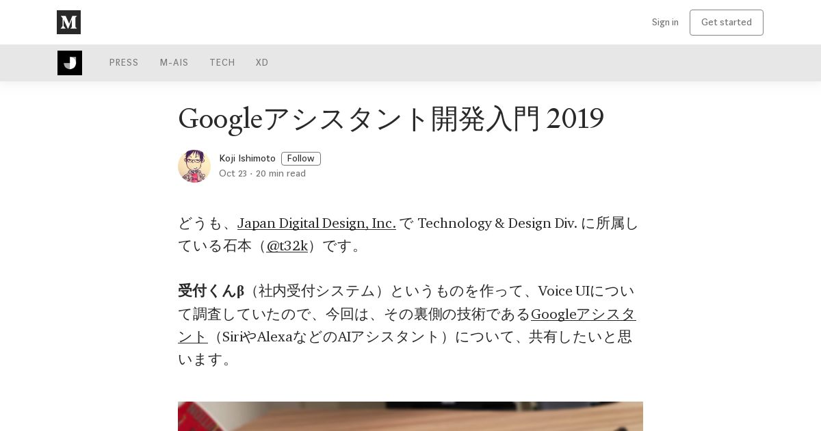Click the Oct 23 publish date
The height and width of the screenshot is (431, 821).
[x=233, y=174]
